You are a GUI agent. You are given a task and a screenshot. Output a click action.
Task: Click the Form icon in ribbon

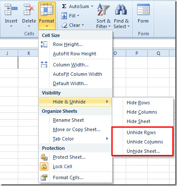click(143, 9)
